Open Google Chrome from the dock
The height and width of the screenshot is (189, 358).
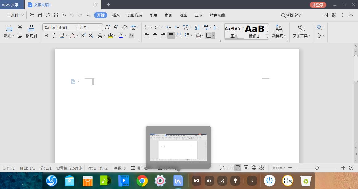[142, 181]
